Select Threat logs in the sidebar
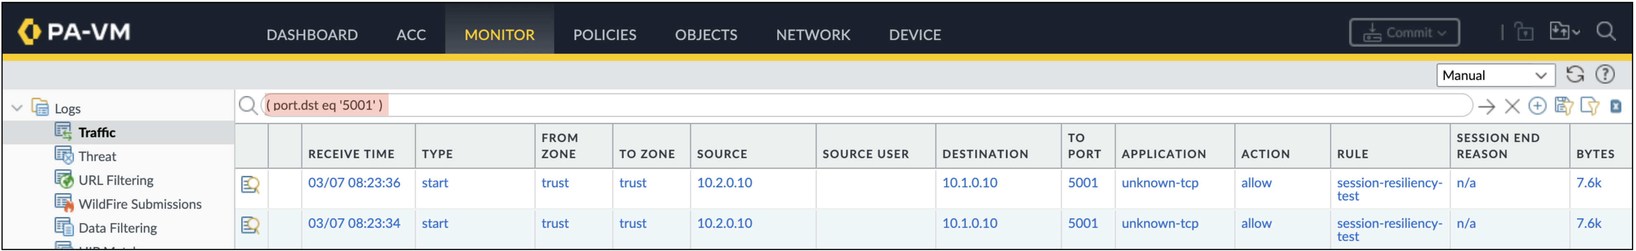1636x251 pixels. pyautogui.click(x=97, y=156)
